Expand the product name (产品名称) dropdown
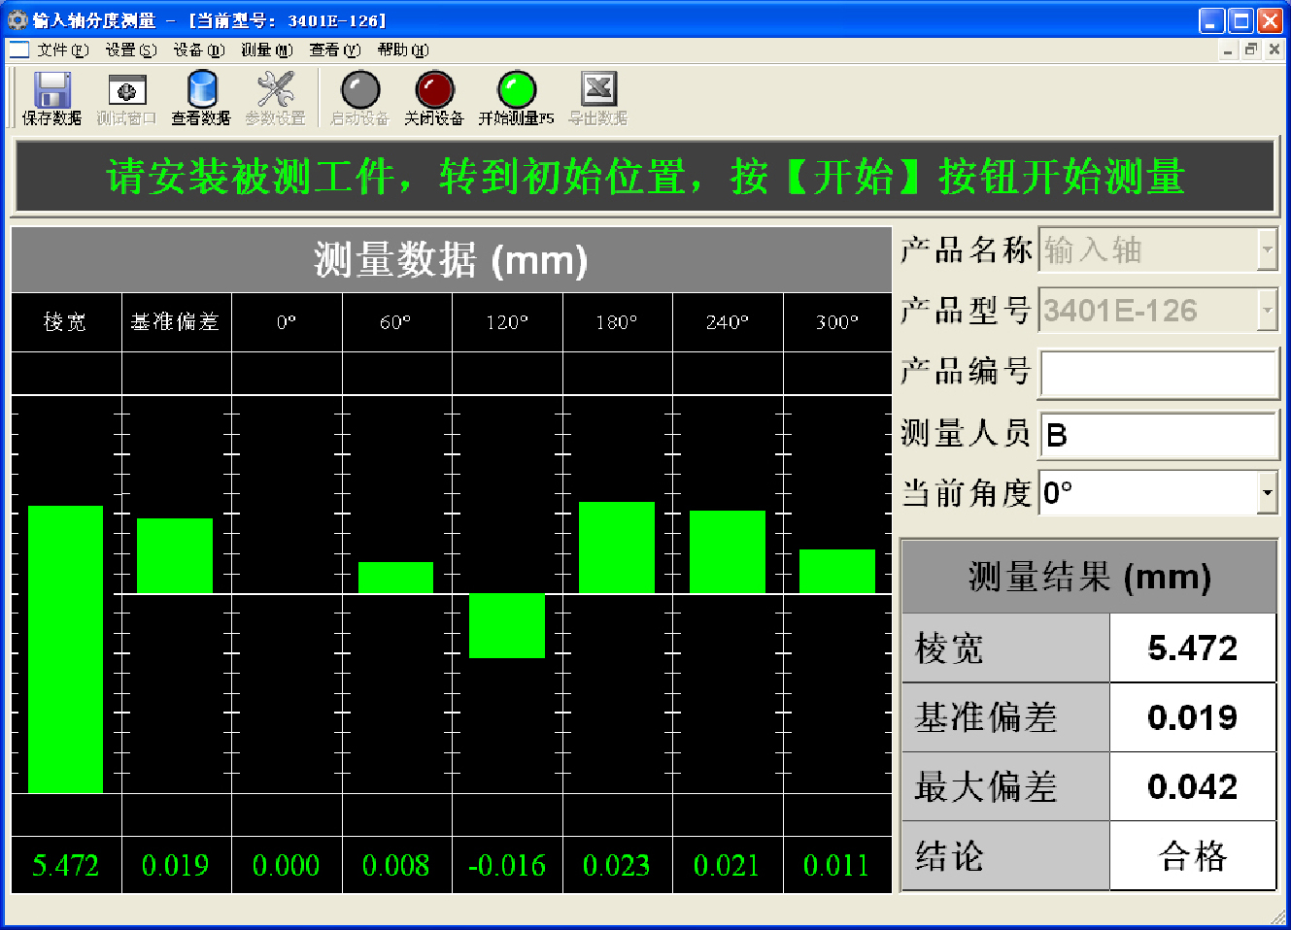Screen dimensions: 1291x930 click(x=1267, y=250)
